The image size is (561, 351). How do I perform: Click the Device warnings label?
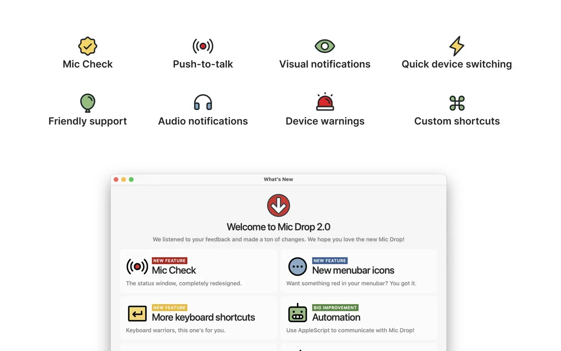point(325,121)
